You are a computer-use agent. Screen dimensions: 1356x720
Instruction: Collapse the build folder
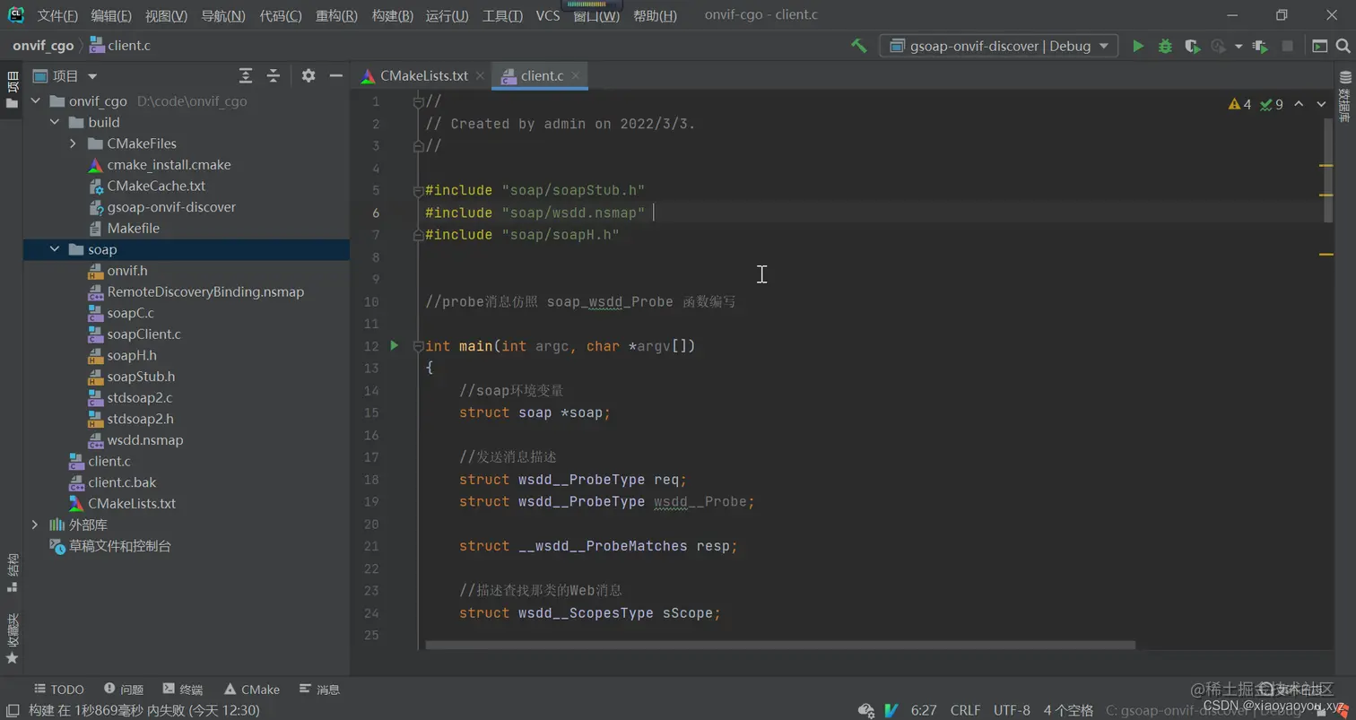(x=55, y=122)
